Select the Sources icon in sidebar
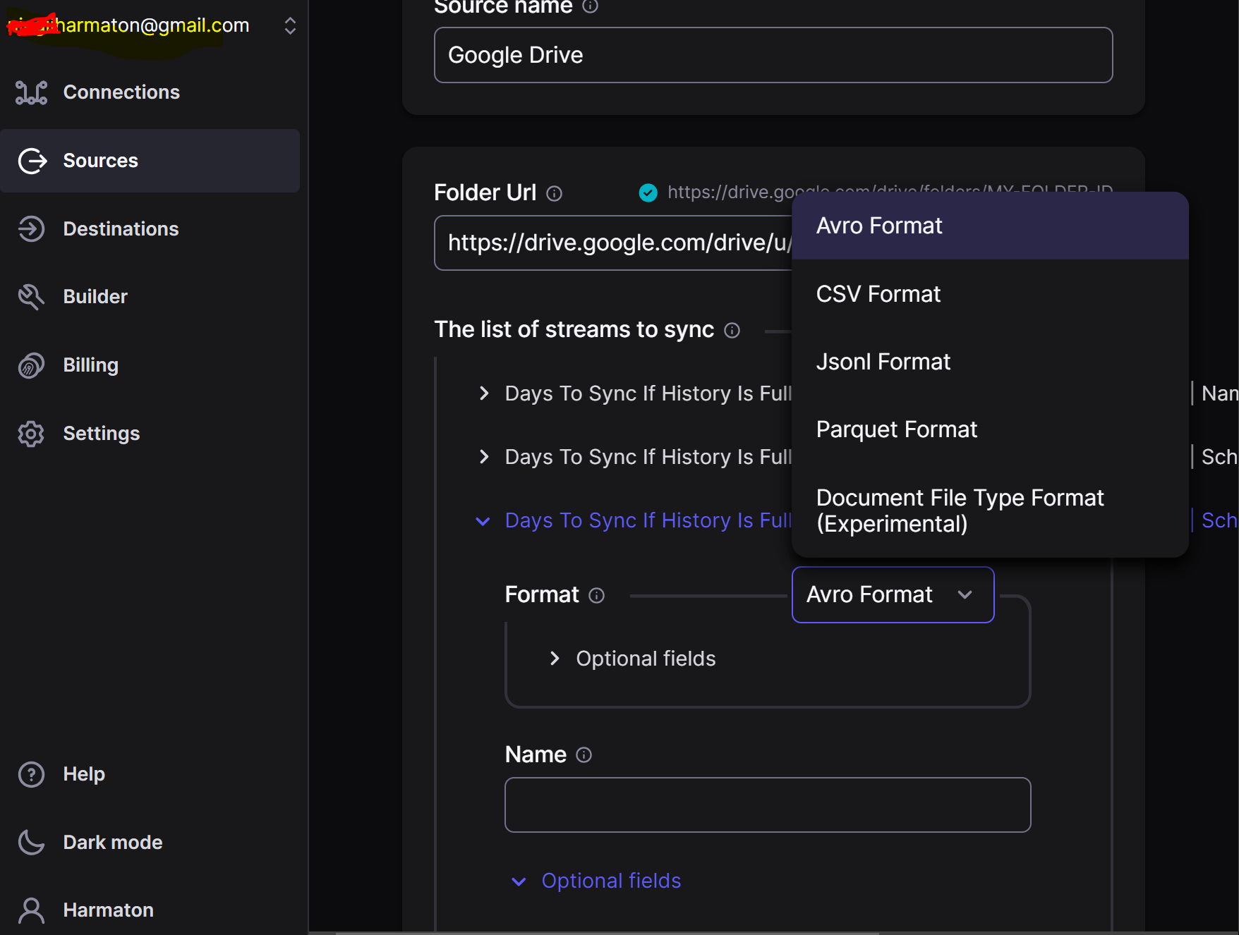The width and height of the screenshot is (1239, 935). [x=32, y=161]
